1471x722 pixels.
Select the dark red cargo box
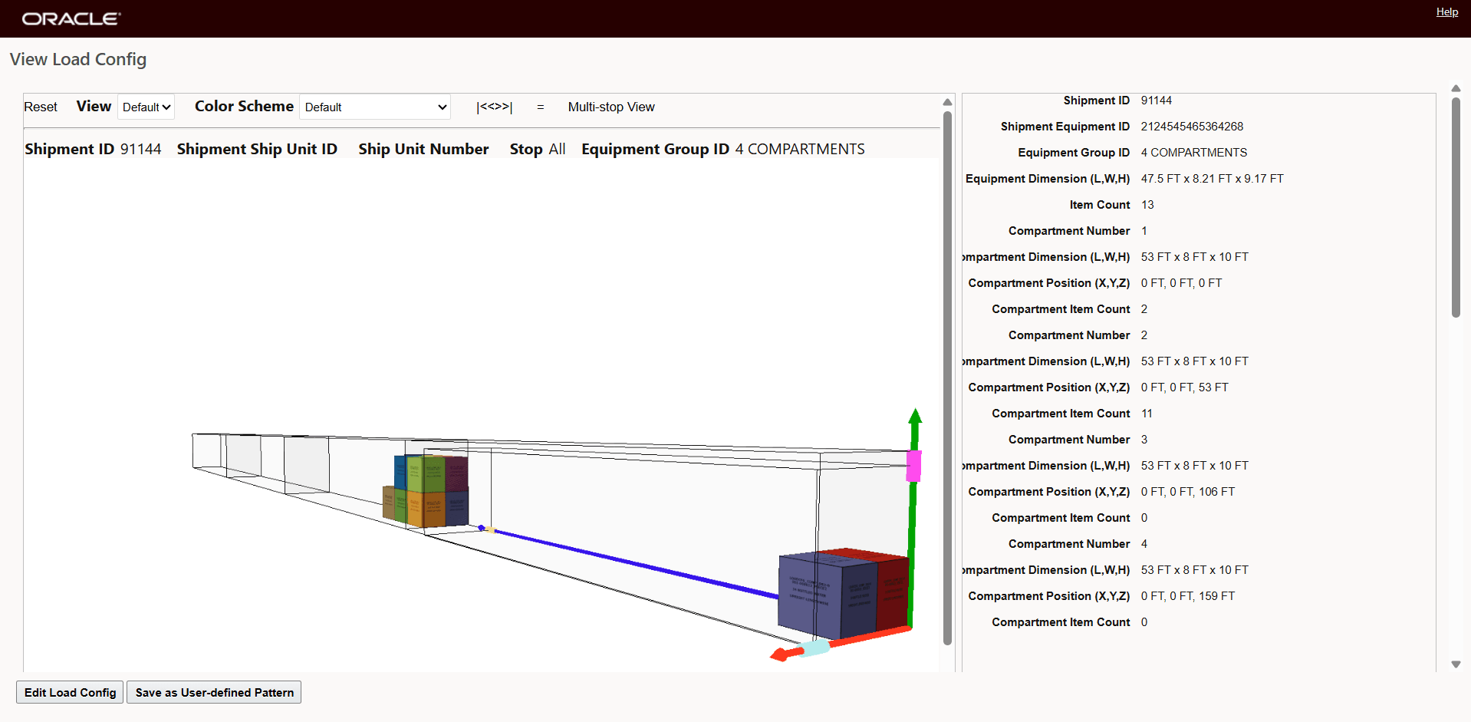click(892, 591)
